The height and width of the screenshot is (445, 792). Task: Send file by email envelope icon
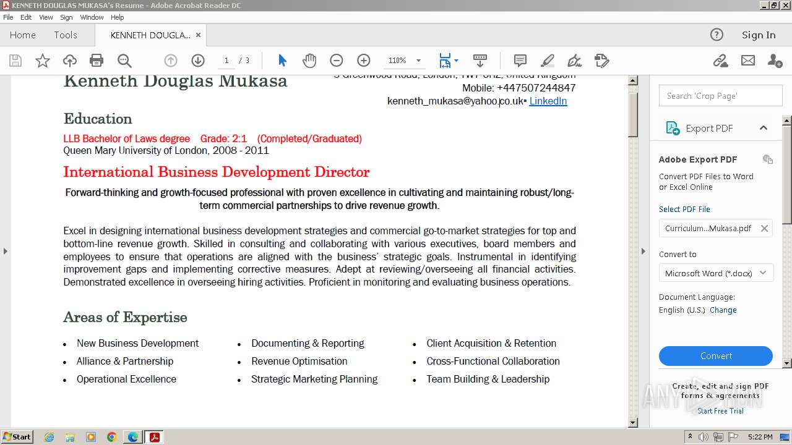748,61
